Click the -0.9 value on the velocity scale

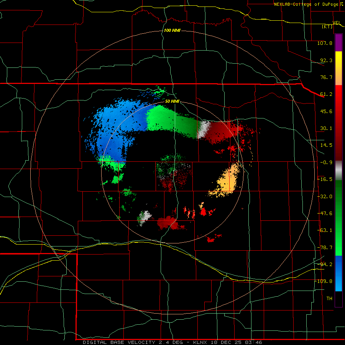[x=326, y=163]
